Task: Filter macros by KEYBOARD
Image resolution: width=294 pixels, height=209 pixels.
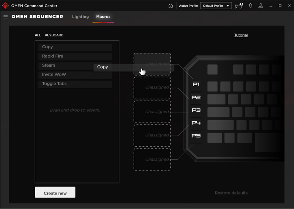Action: coord(54,35)
